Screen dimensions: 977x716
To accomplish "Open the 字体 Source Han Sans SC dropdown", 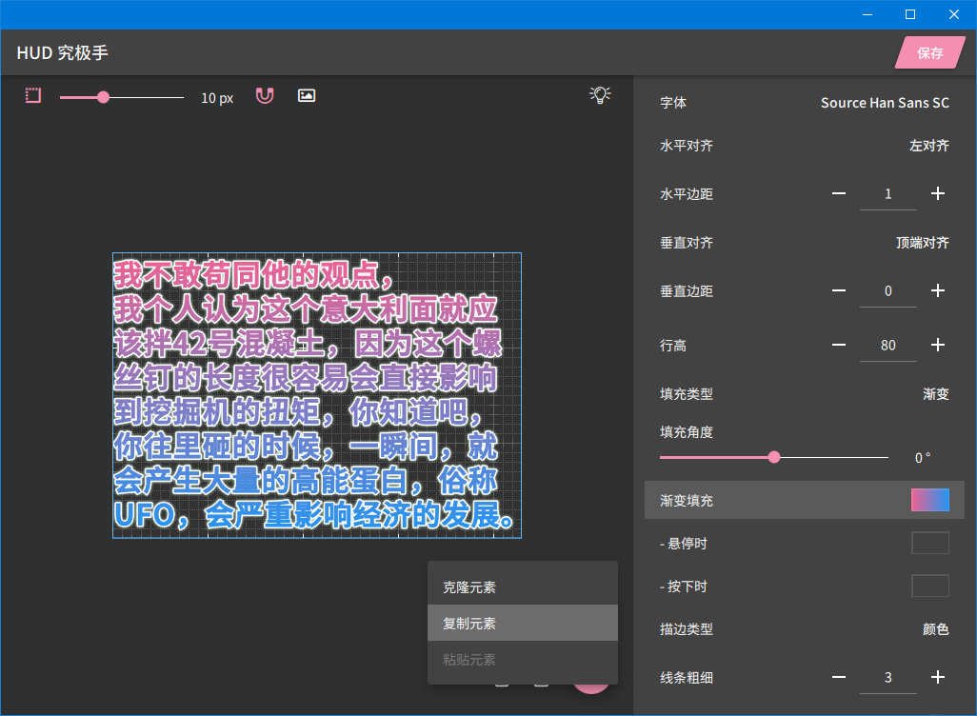I will [885, 103].
